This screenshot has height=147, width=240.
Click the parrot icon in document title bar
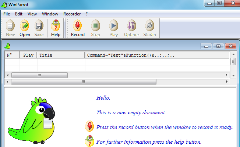7,46
